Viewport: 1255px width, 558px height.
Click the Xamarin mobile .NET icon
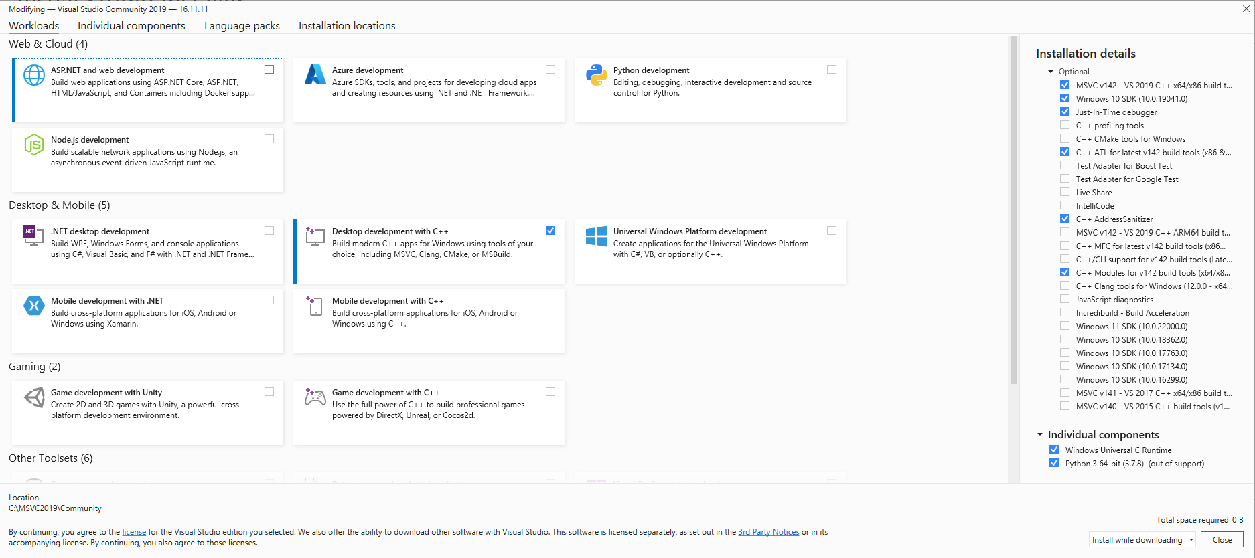pos(34,306)
